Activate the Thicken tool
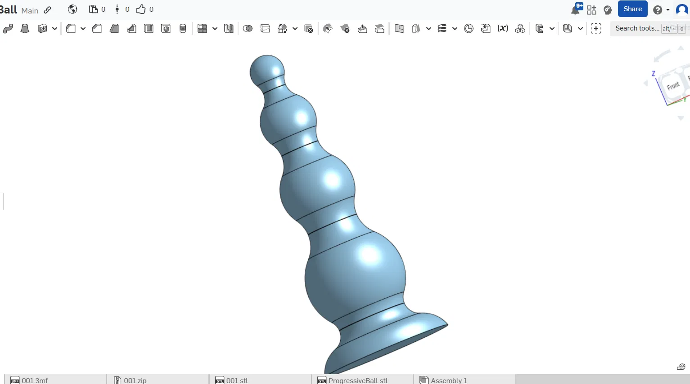Image resolution: width=690 pixels, height=384 pixels. 42,29
